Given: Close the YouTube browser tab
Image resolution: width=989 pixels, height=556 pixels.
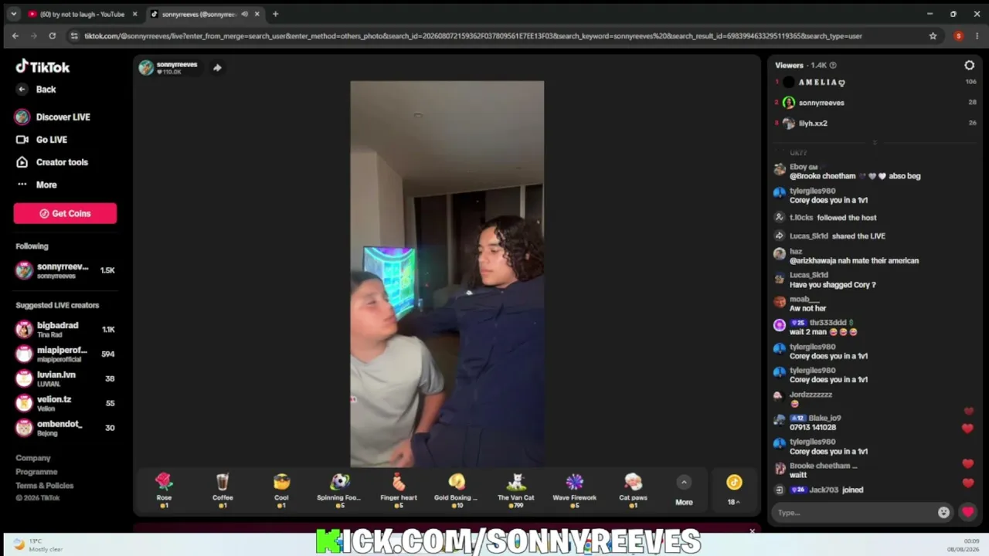Looking at the screenshot, I should coord(134,14).
